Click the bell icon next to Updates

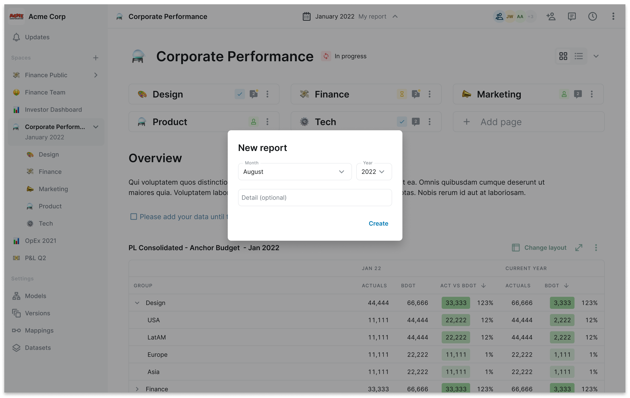click(16, 37)
